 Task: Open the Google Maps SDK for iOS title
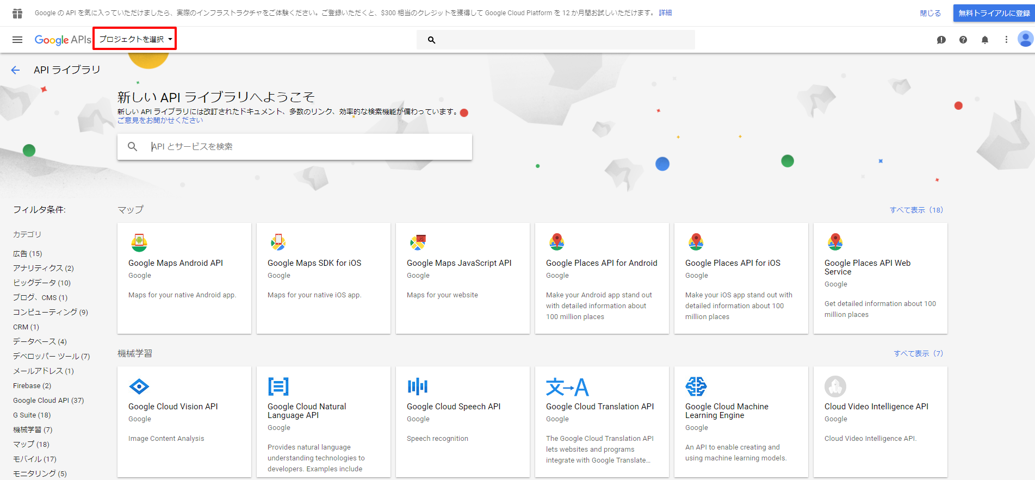pos(314,263)
